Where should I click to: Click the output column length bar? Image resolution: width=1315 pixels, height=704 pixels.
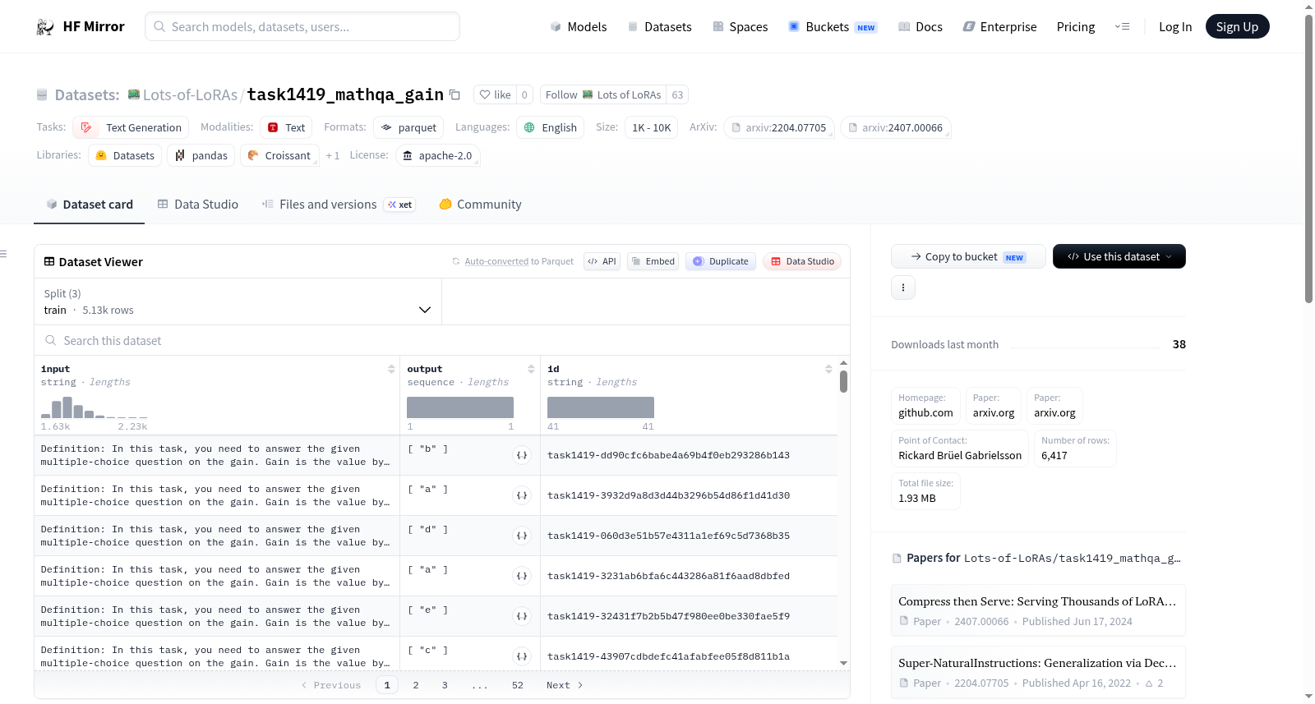click(460, 407)
